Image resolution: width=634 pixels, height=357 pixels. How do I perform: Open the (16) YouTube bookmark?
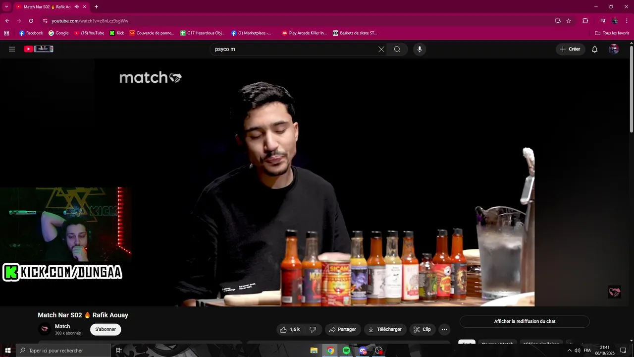(89, 33)
